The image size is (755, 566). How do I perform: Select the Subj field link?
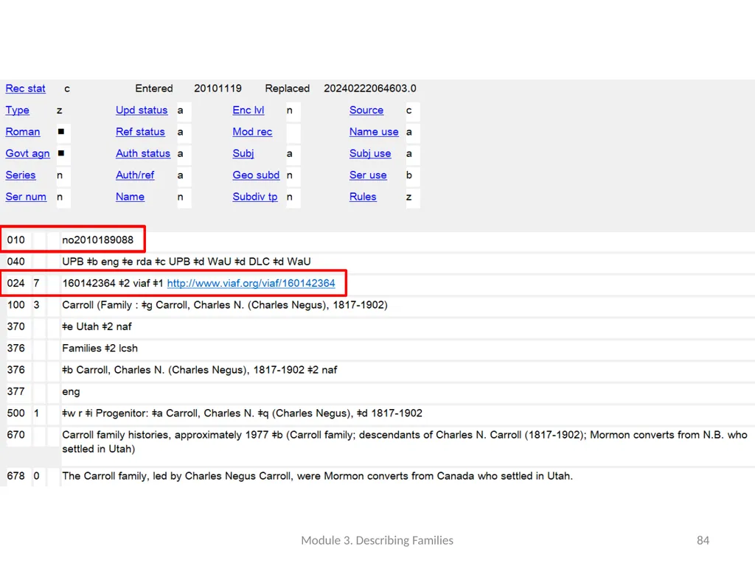point(243,153)
